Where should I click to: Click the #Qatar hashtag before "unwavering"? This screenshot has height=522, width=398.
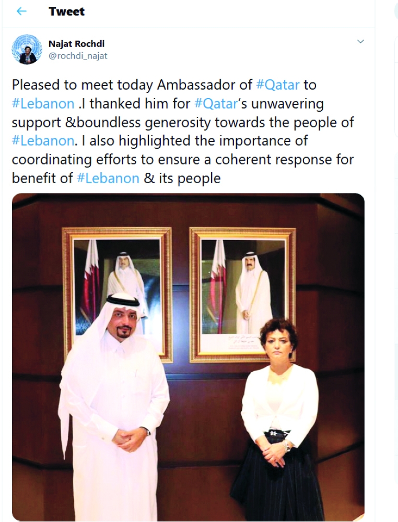coord(215,103)
